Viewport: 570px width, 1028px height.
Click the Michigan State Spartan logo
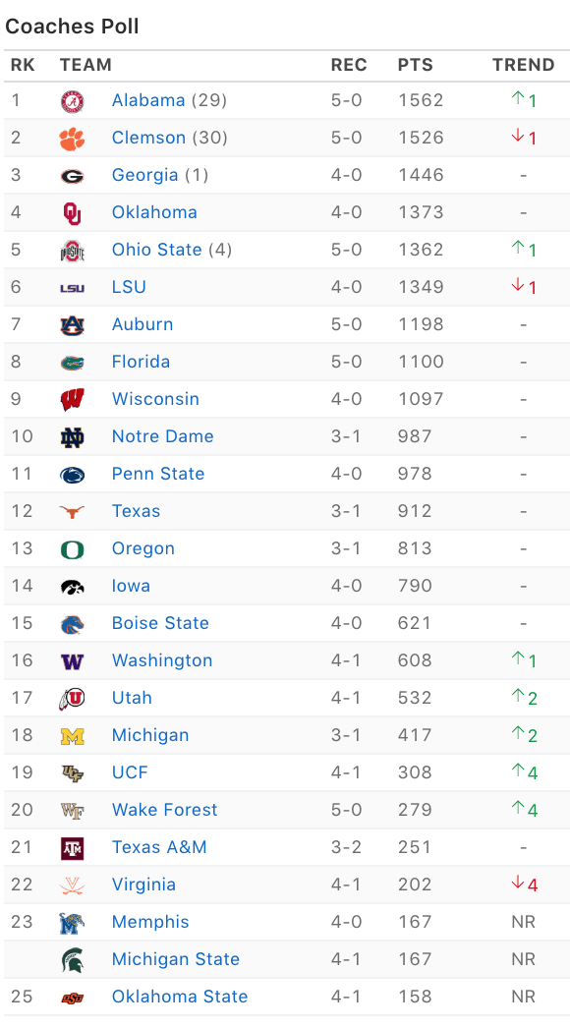[72, 960]
